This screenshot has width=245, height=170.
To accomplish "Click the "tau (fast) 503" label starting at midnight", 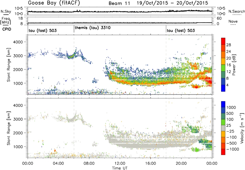I will [x=43, y=30].
